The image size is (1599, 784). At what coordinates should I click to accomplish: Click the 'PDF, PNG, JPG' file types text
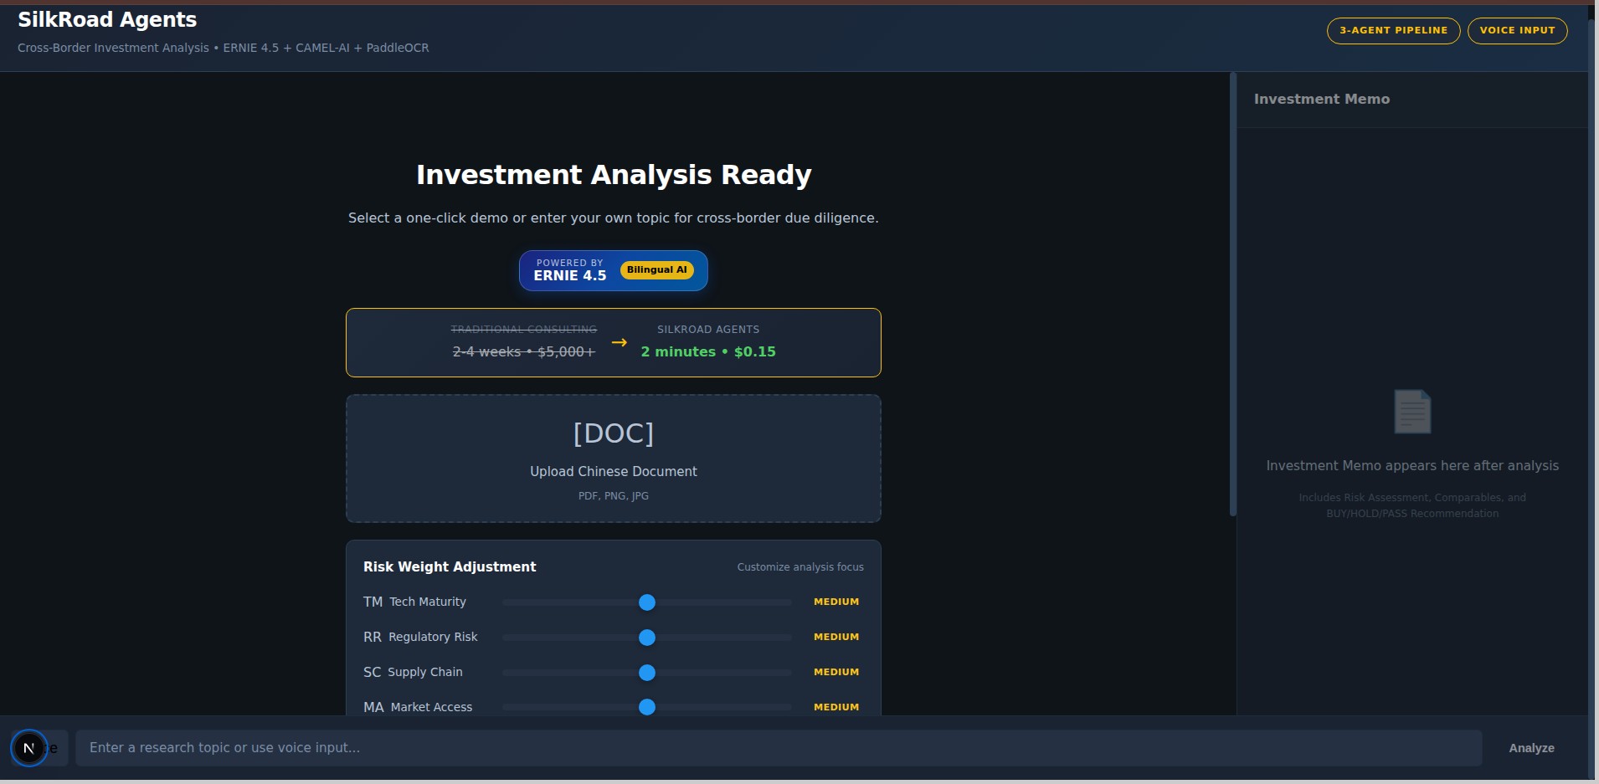pos(614,496)
